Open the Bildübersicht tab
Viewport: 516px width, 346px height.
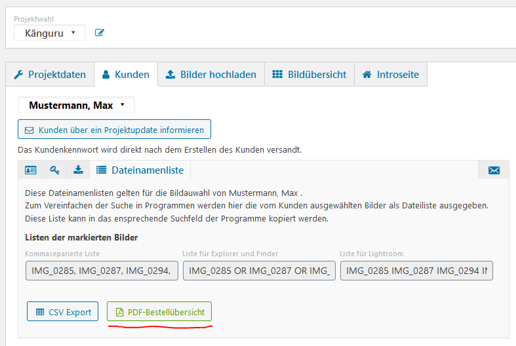[x=309, y=75]
